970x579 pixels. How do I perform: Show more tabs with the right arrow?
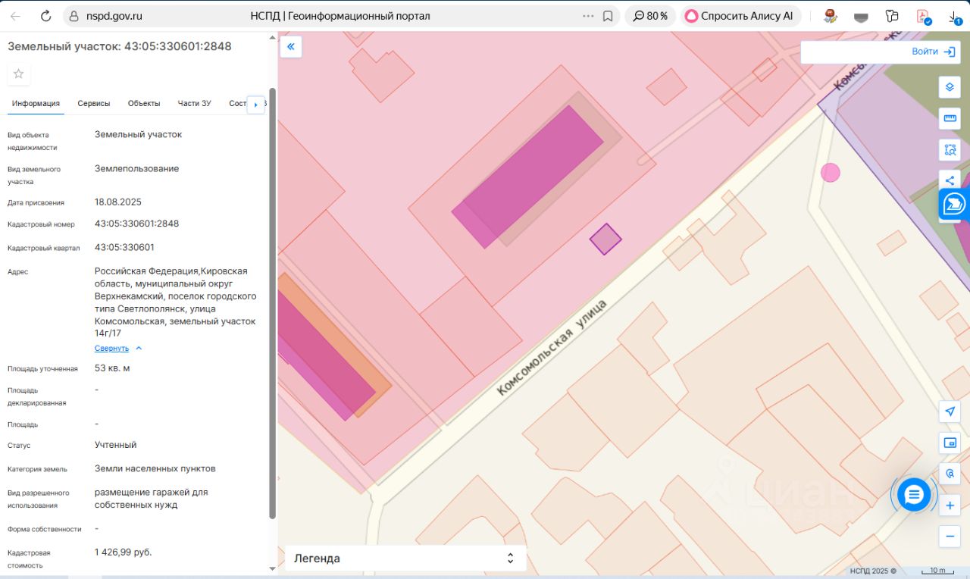click(x=255, y=105)
